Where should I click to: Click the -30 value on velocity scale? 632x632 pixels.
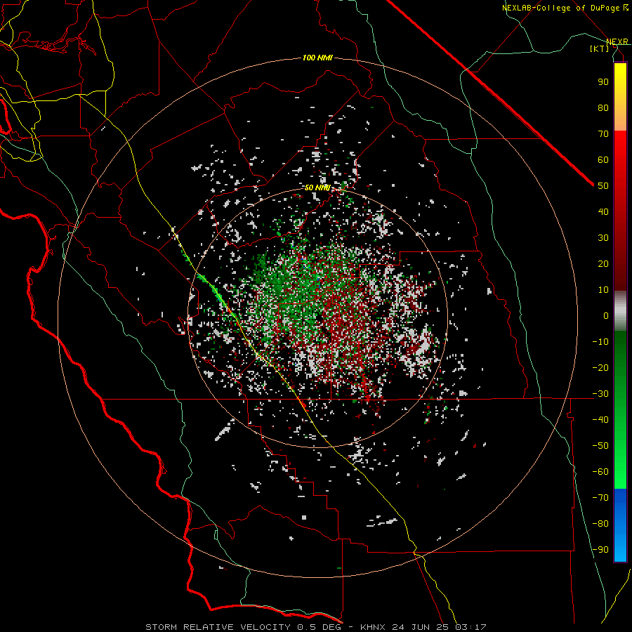(600, 394)
